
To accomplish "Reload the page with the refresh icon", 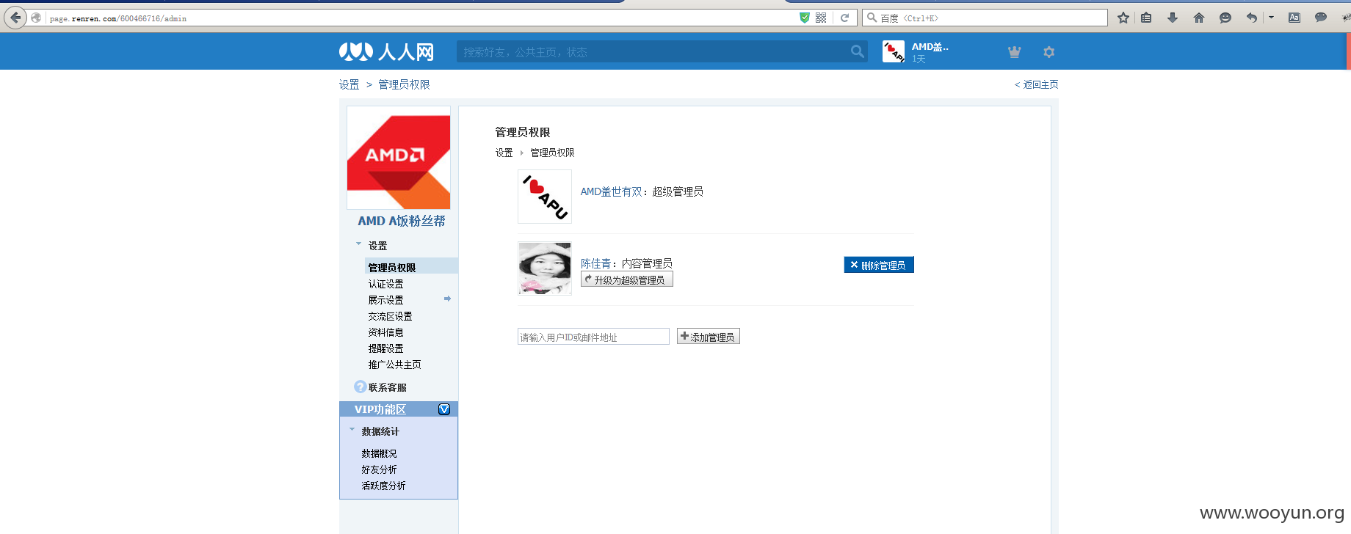I will pos(844,18).
